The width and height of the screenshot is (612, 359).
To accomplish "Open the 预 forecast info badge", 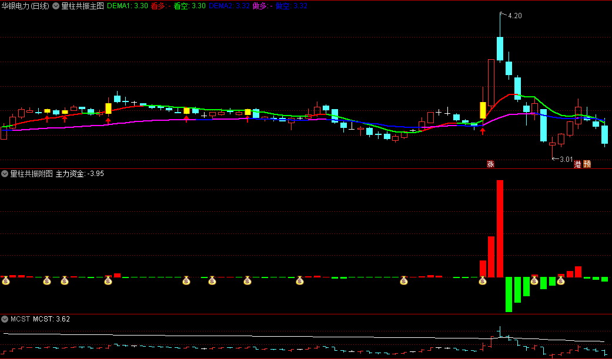I will click(x=587, y=164).
